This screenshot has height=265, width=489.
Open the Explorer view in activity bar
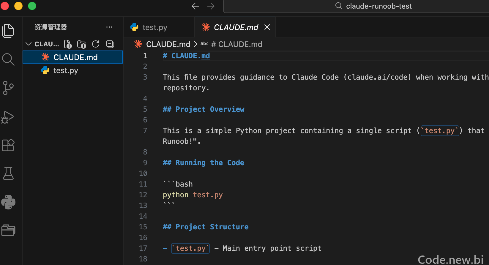[8, 31]
